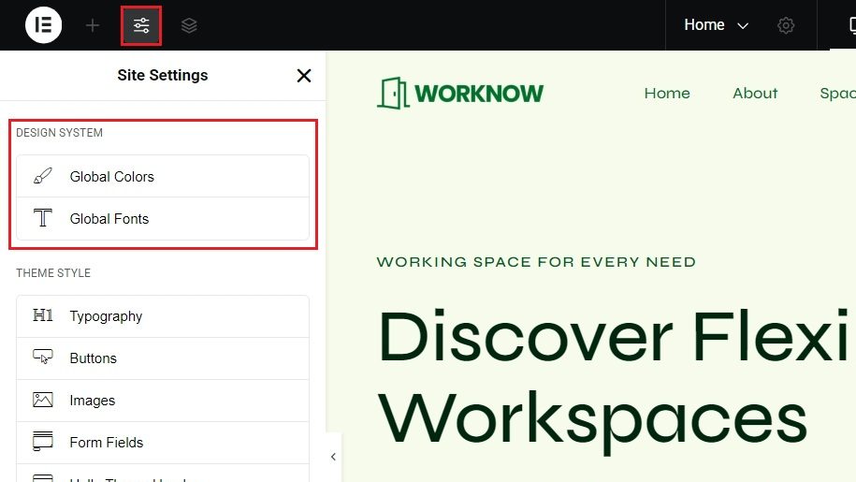Open page settings gear icon

[x=786, y=25]
